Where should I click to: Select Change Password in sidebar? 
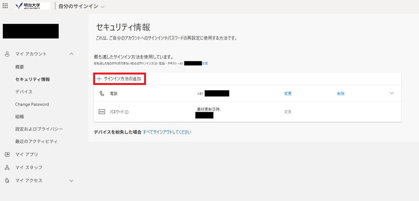pos(32,104)
